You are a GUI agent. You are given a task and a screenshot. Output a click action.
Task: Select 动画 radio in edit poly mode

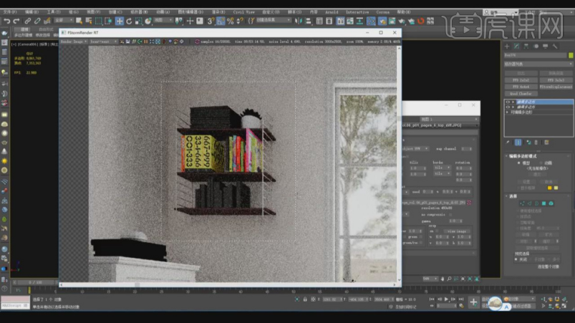[541, 163]
